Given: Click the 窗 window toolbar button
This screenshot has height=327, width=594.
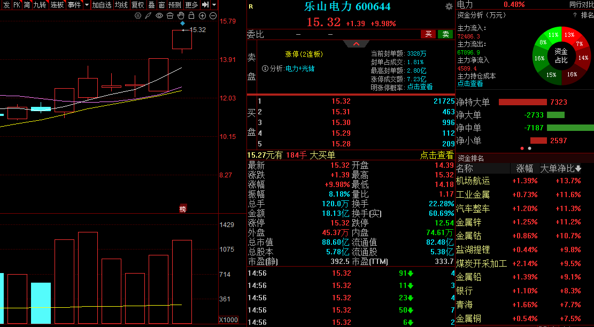Looking at the screenshot, I should point(162,5).
